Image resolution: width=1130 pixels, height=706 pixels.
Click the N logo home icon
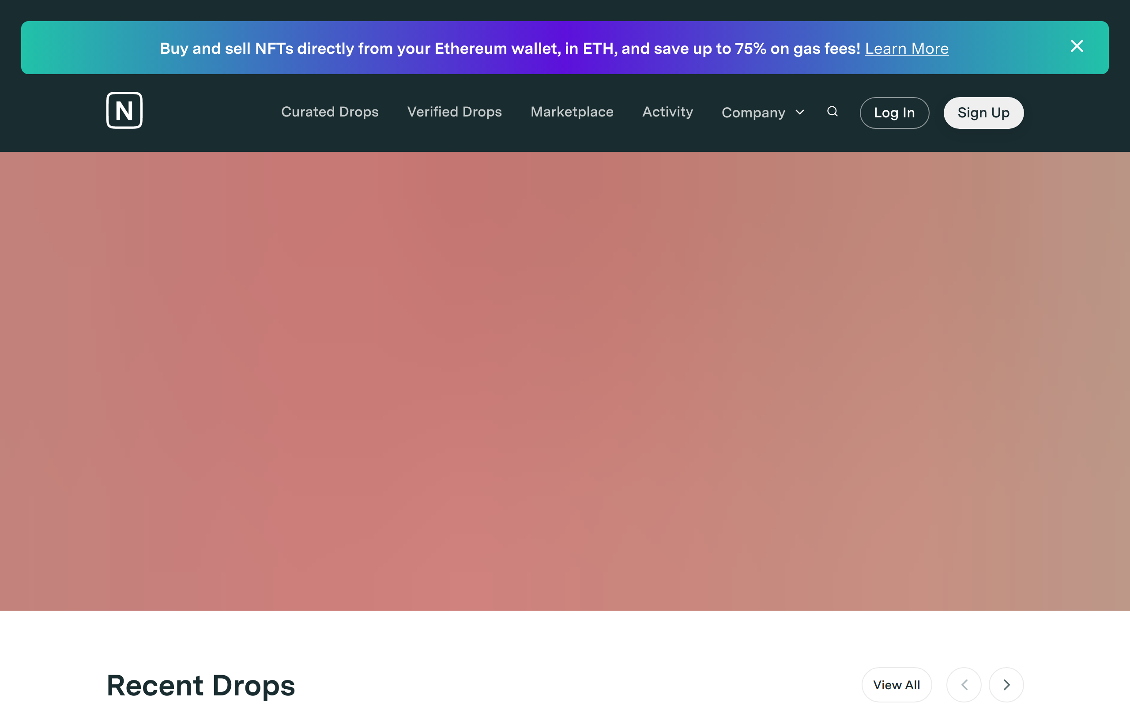coord(124,111)
